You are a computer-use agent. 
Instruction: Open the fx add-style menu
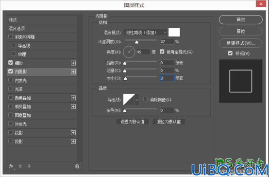tap(11, 166)
